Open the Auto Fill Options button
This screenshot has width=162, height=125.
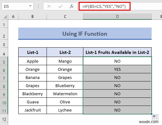tap(155, 117)
